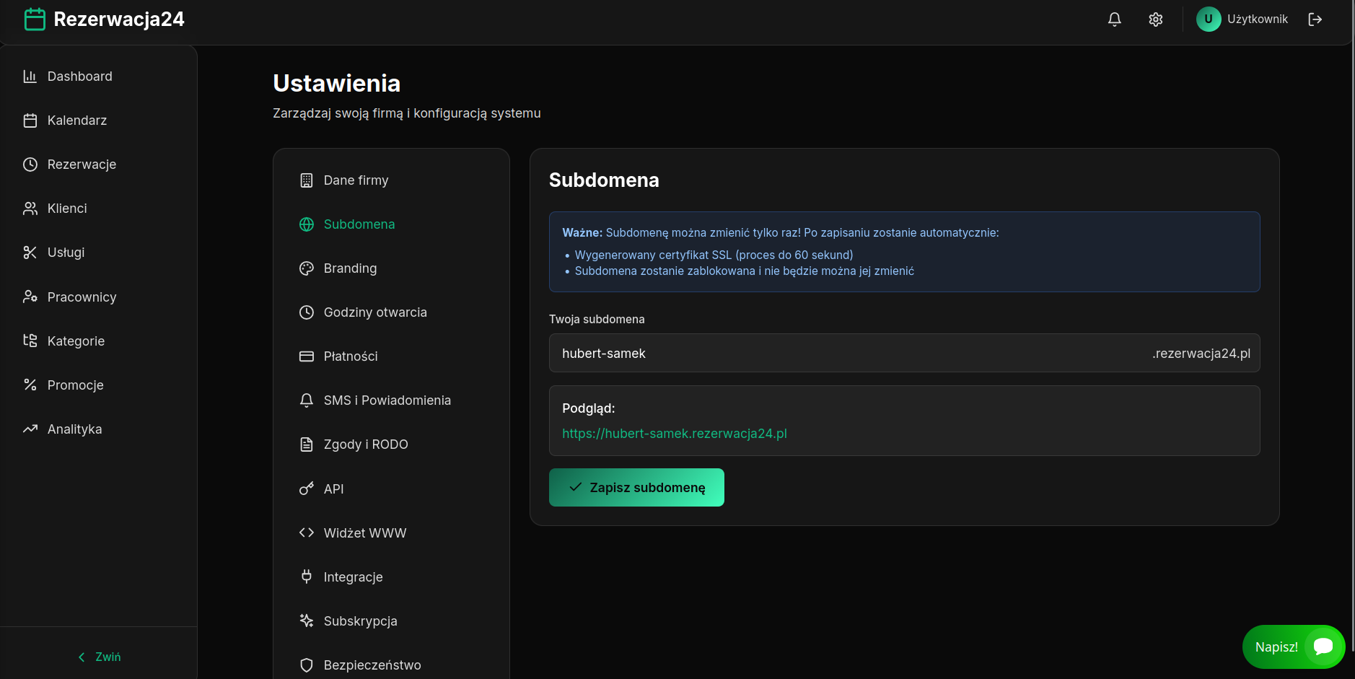
Task: Open Godziny otwarcia clock icon
Action: (x=307, y=312)
